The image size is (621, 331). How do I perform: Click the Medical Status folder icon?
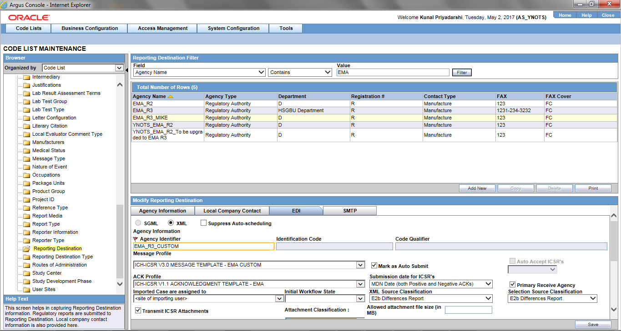tap(26, 151)
